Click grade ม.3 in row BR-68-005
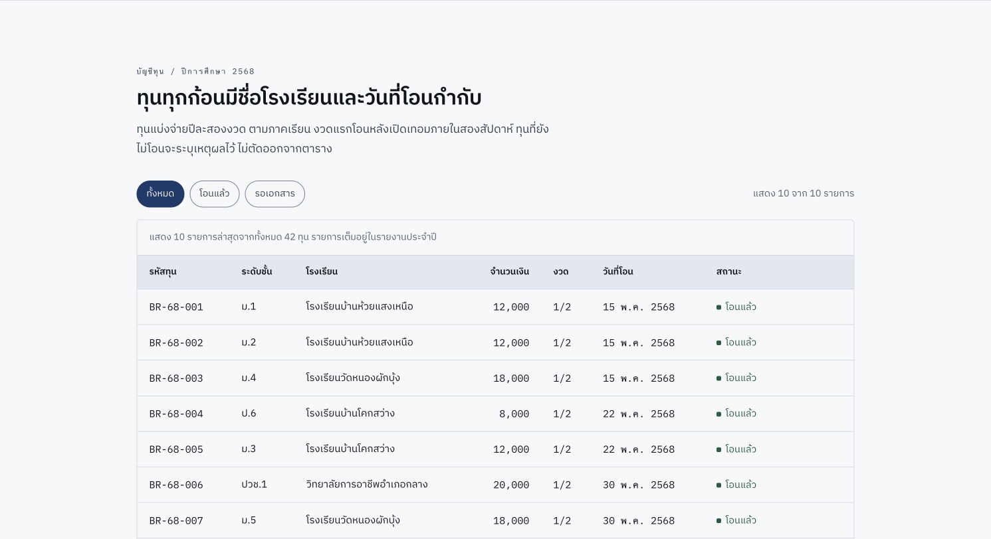Image resolution: width=991 pixels, height=539 pixels. (249, 449)
